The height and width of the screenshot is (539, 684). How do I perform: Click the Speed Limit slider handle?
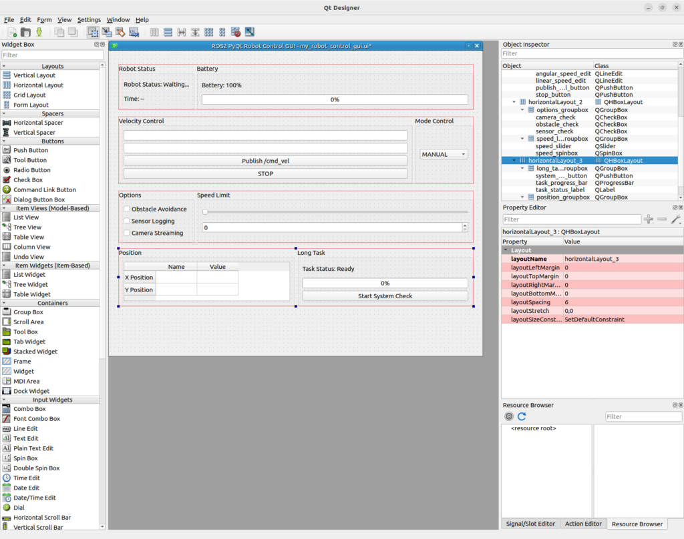coord(205,211)
